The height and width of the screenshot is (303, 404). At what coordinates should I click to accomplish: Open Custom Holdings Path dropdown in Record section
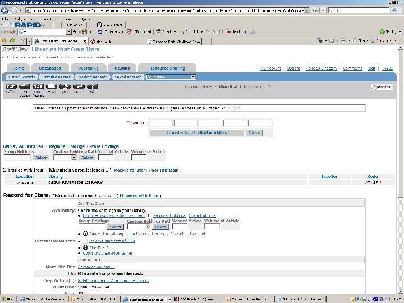(148, 227)
